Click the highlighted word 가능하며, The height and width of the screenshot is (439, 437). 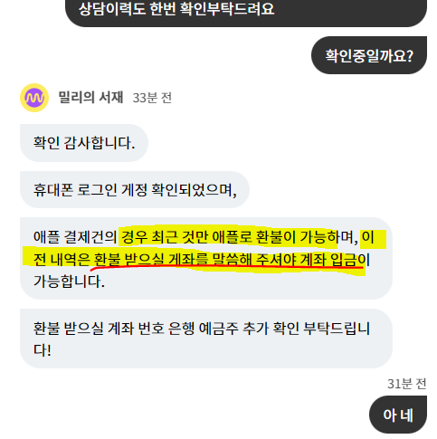(x=329, y=237)
